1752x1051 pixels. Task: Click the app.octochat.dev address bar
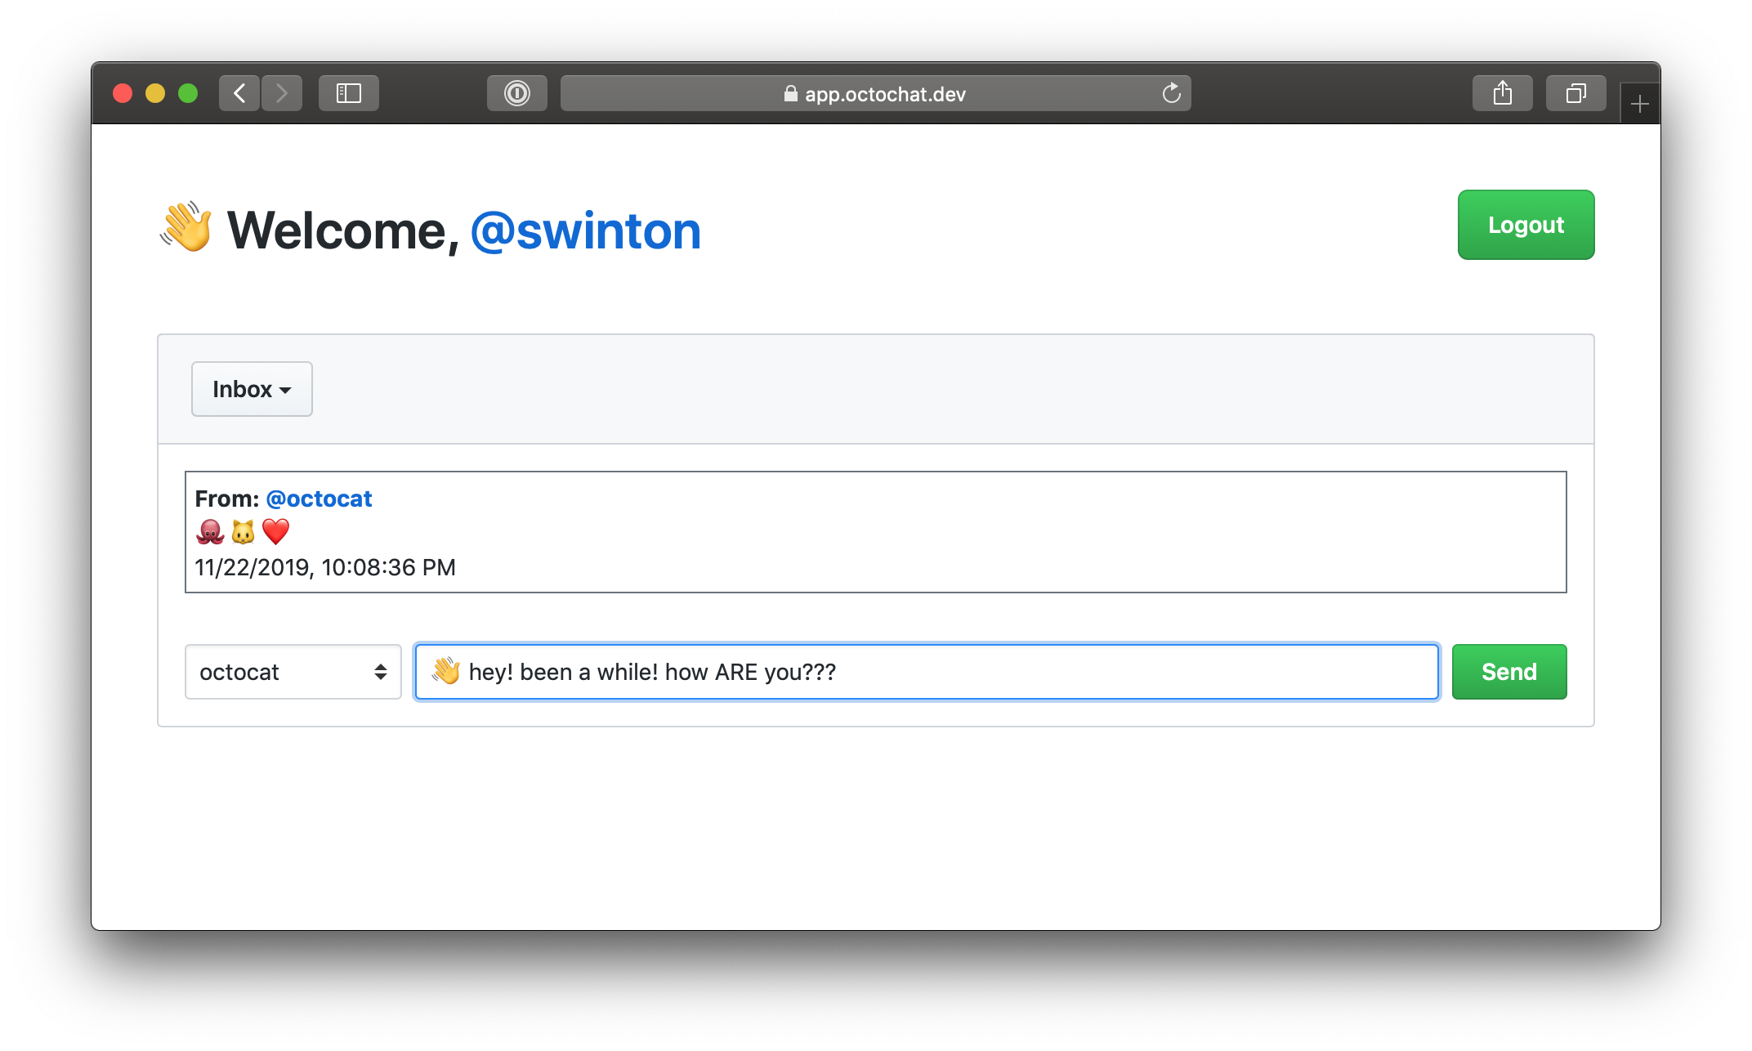coord(875,93)
